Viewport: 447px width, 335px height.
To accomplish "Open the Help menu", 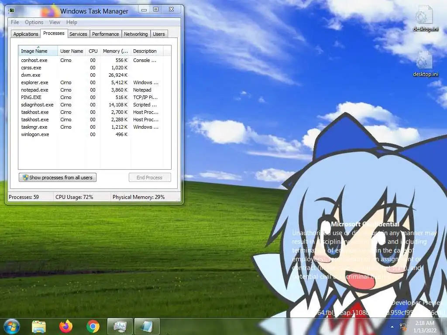I will [72, 22].
